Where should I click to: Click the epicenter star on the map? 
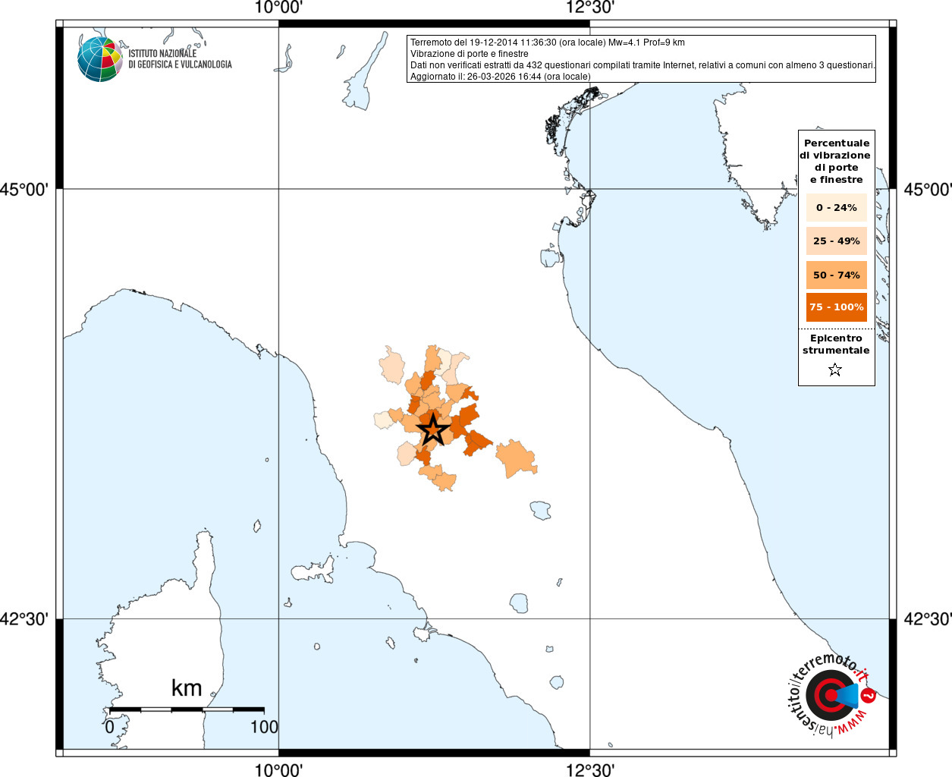click(x=433, y=429)
